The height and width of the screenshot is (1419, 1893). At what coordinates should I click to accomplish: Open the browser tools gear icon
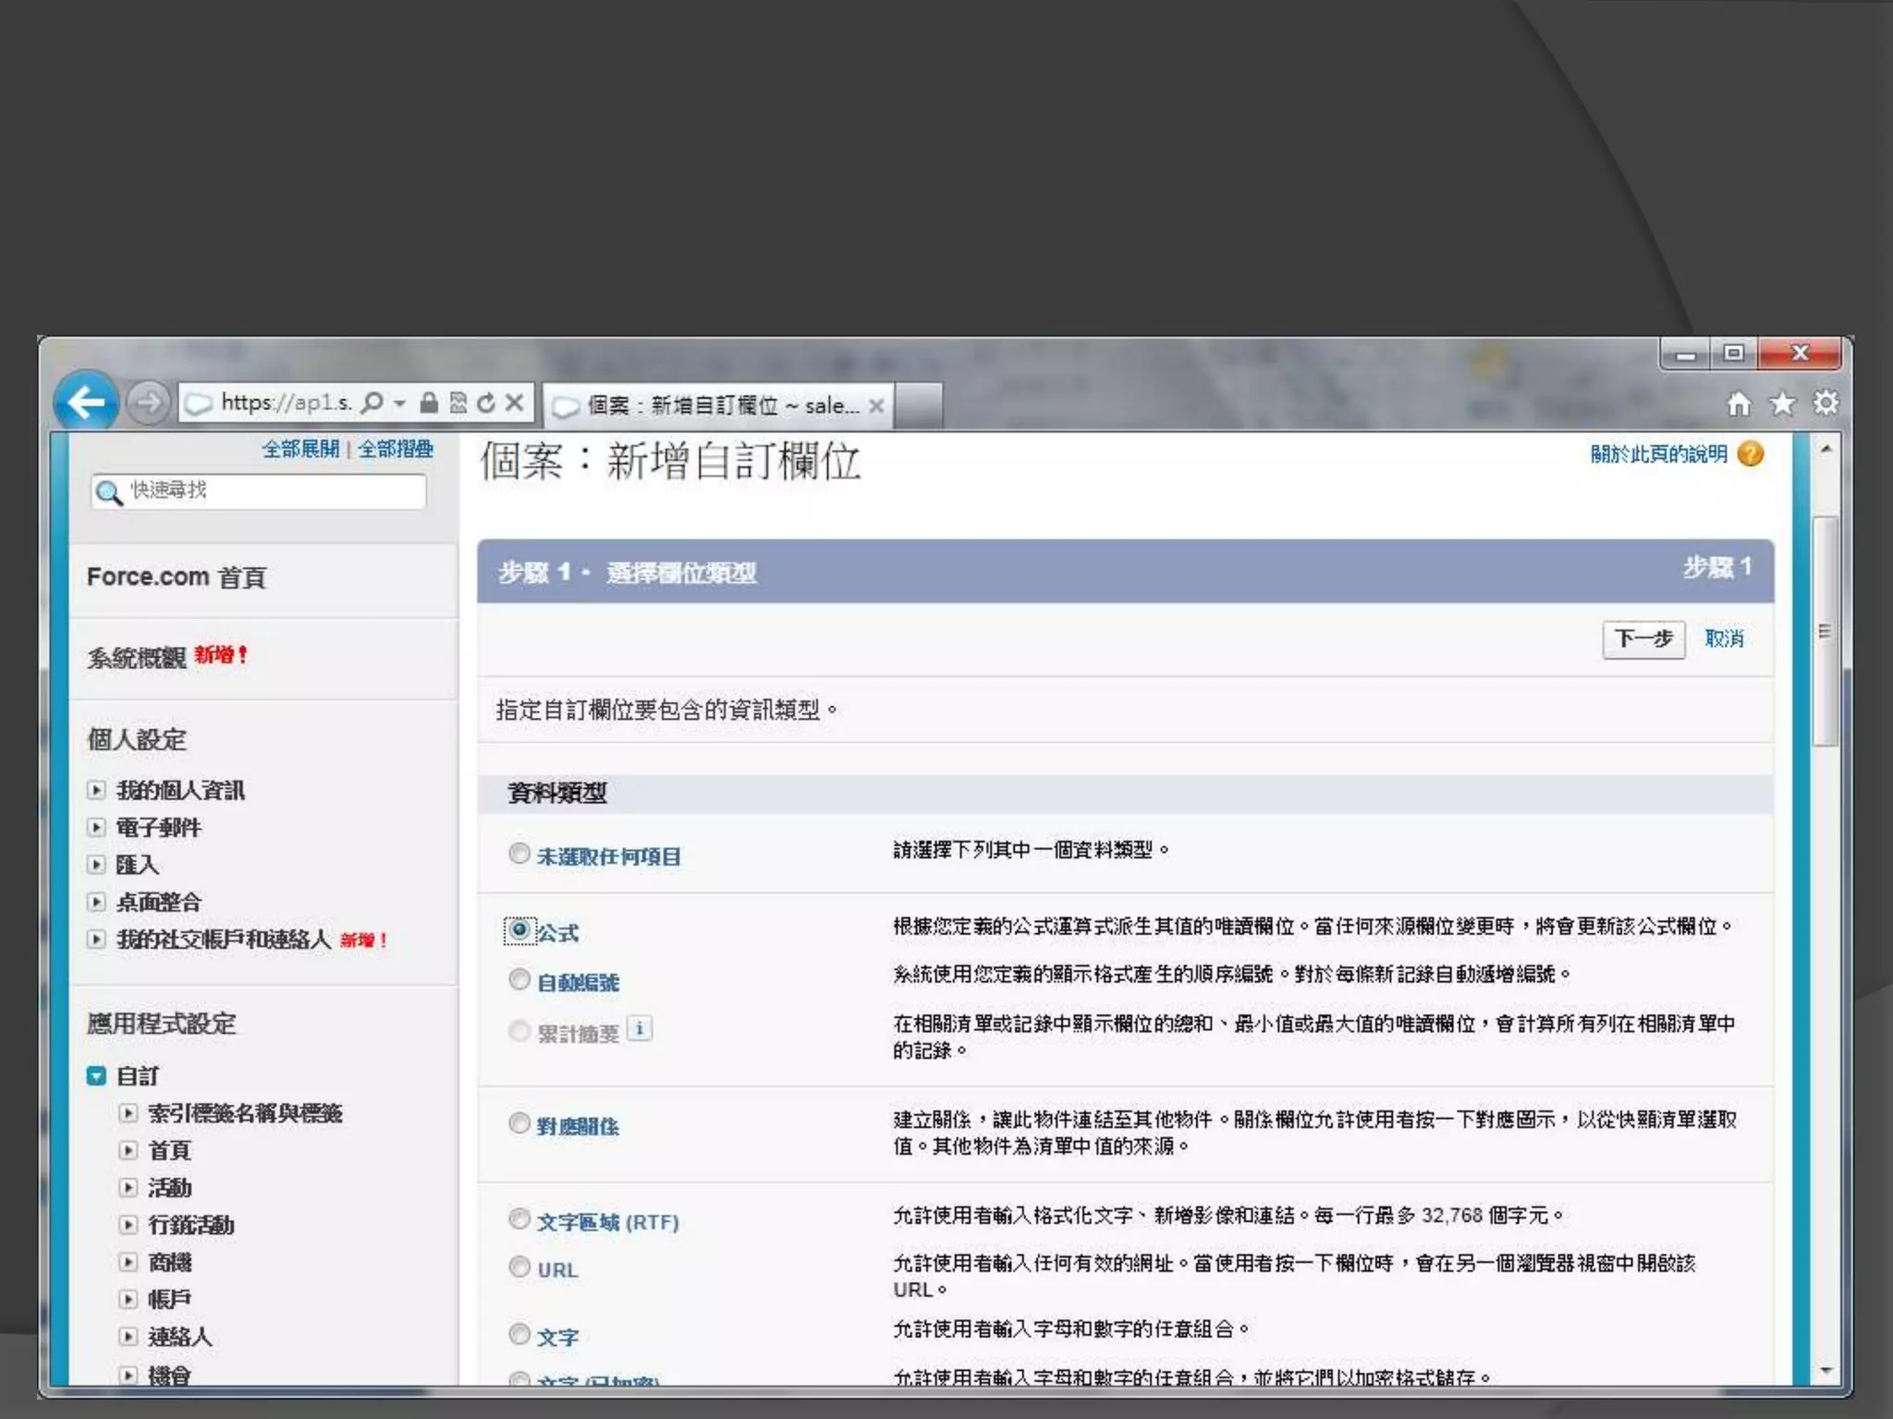[1826, 404]
